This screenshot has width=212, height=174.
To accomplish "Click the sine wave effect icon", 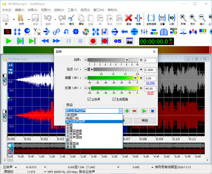I will (x=56, y=32).
